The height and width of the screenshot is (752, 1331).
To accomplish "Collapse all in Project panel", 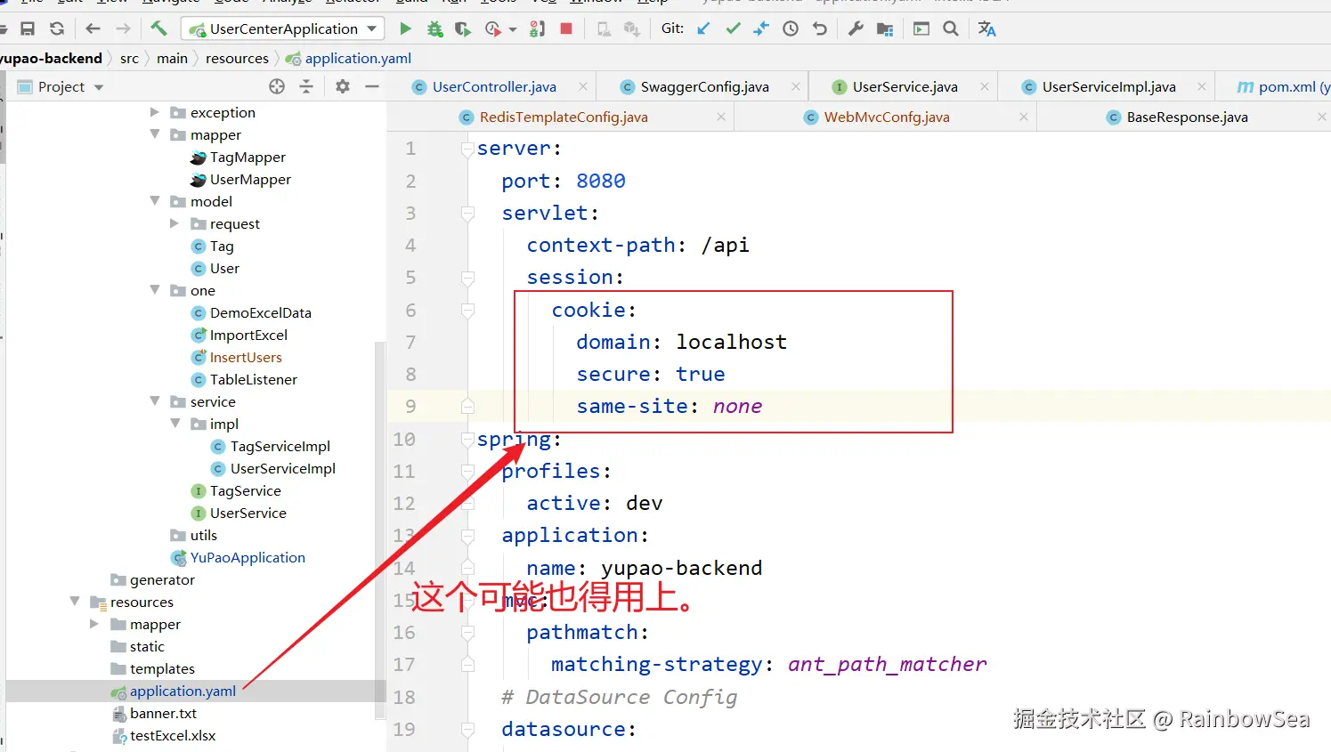I will [x=306, y=86].
